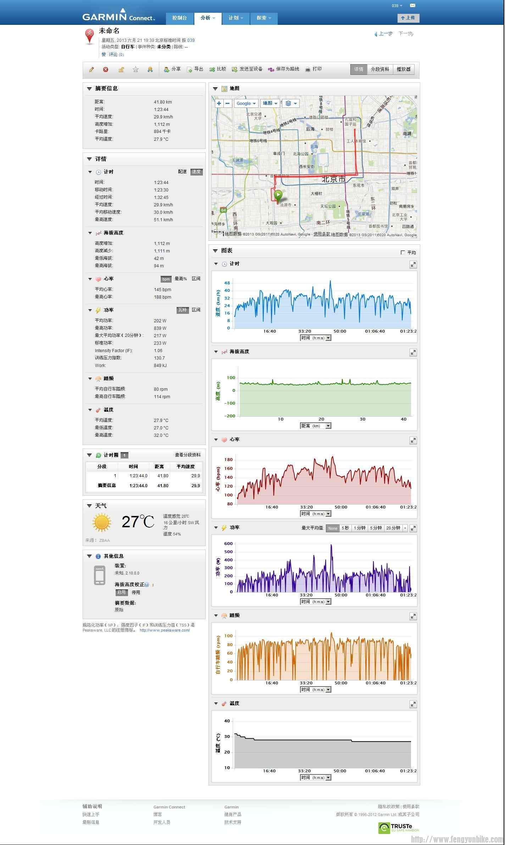
Task: Click green start marker on map
Action: [x=278, y=196]
